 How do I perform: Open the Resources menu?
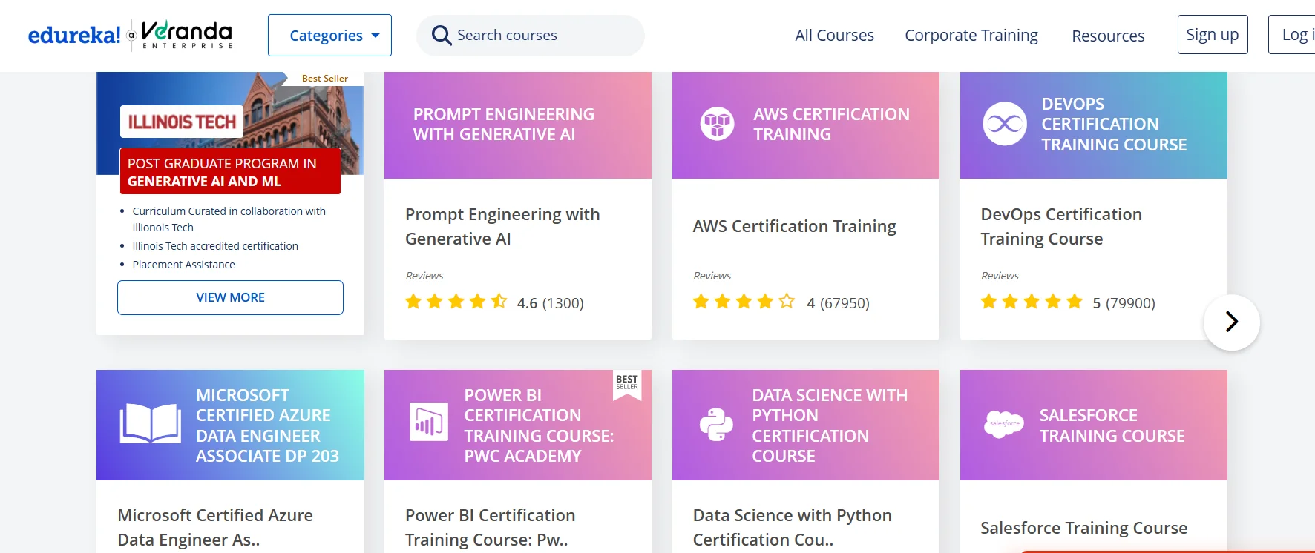click(x=1107, y=36)
